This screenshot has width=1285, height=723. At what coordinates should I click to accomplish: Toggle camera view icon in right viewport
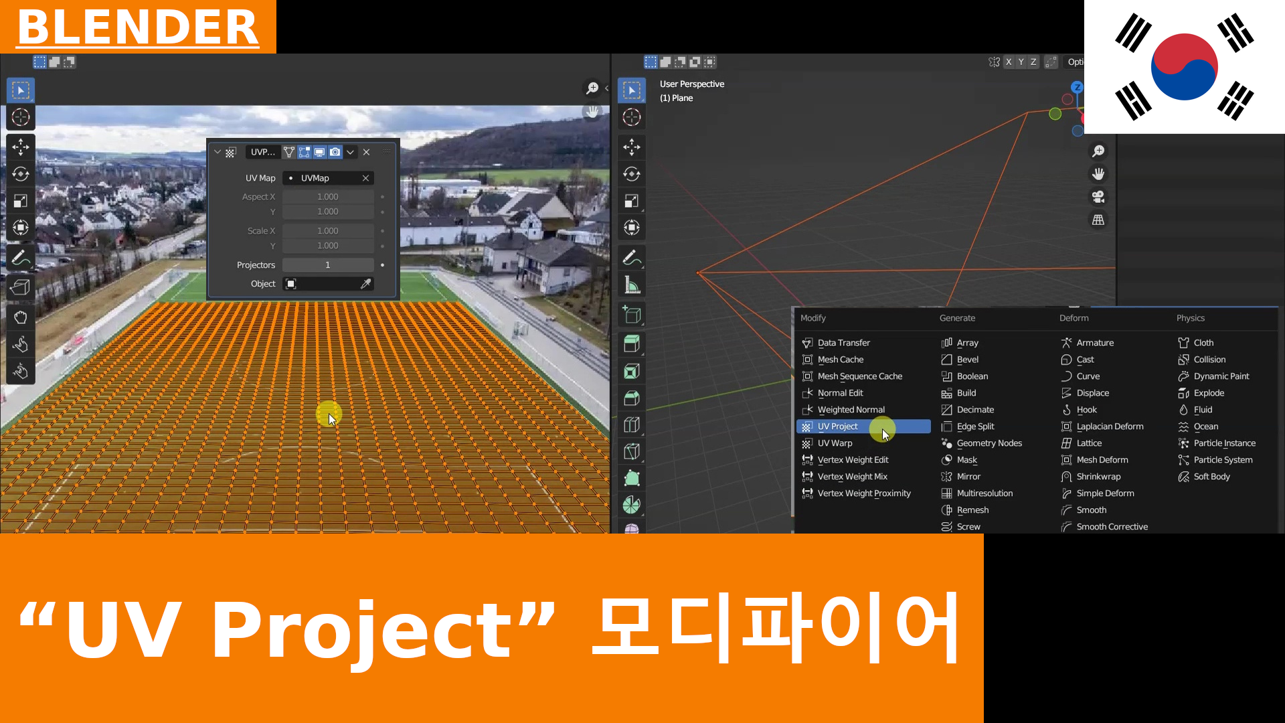tap(1098, 197)
